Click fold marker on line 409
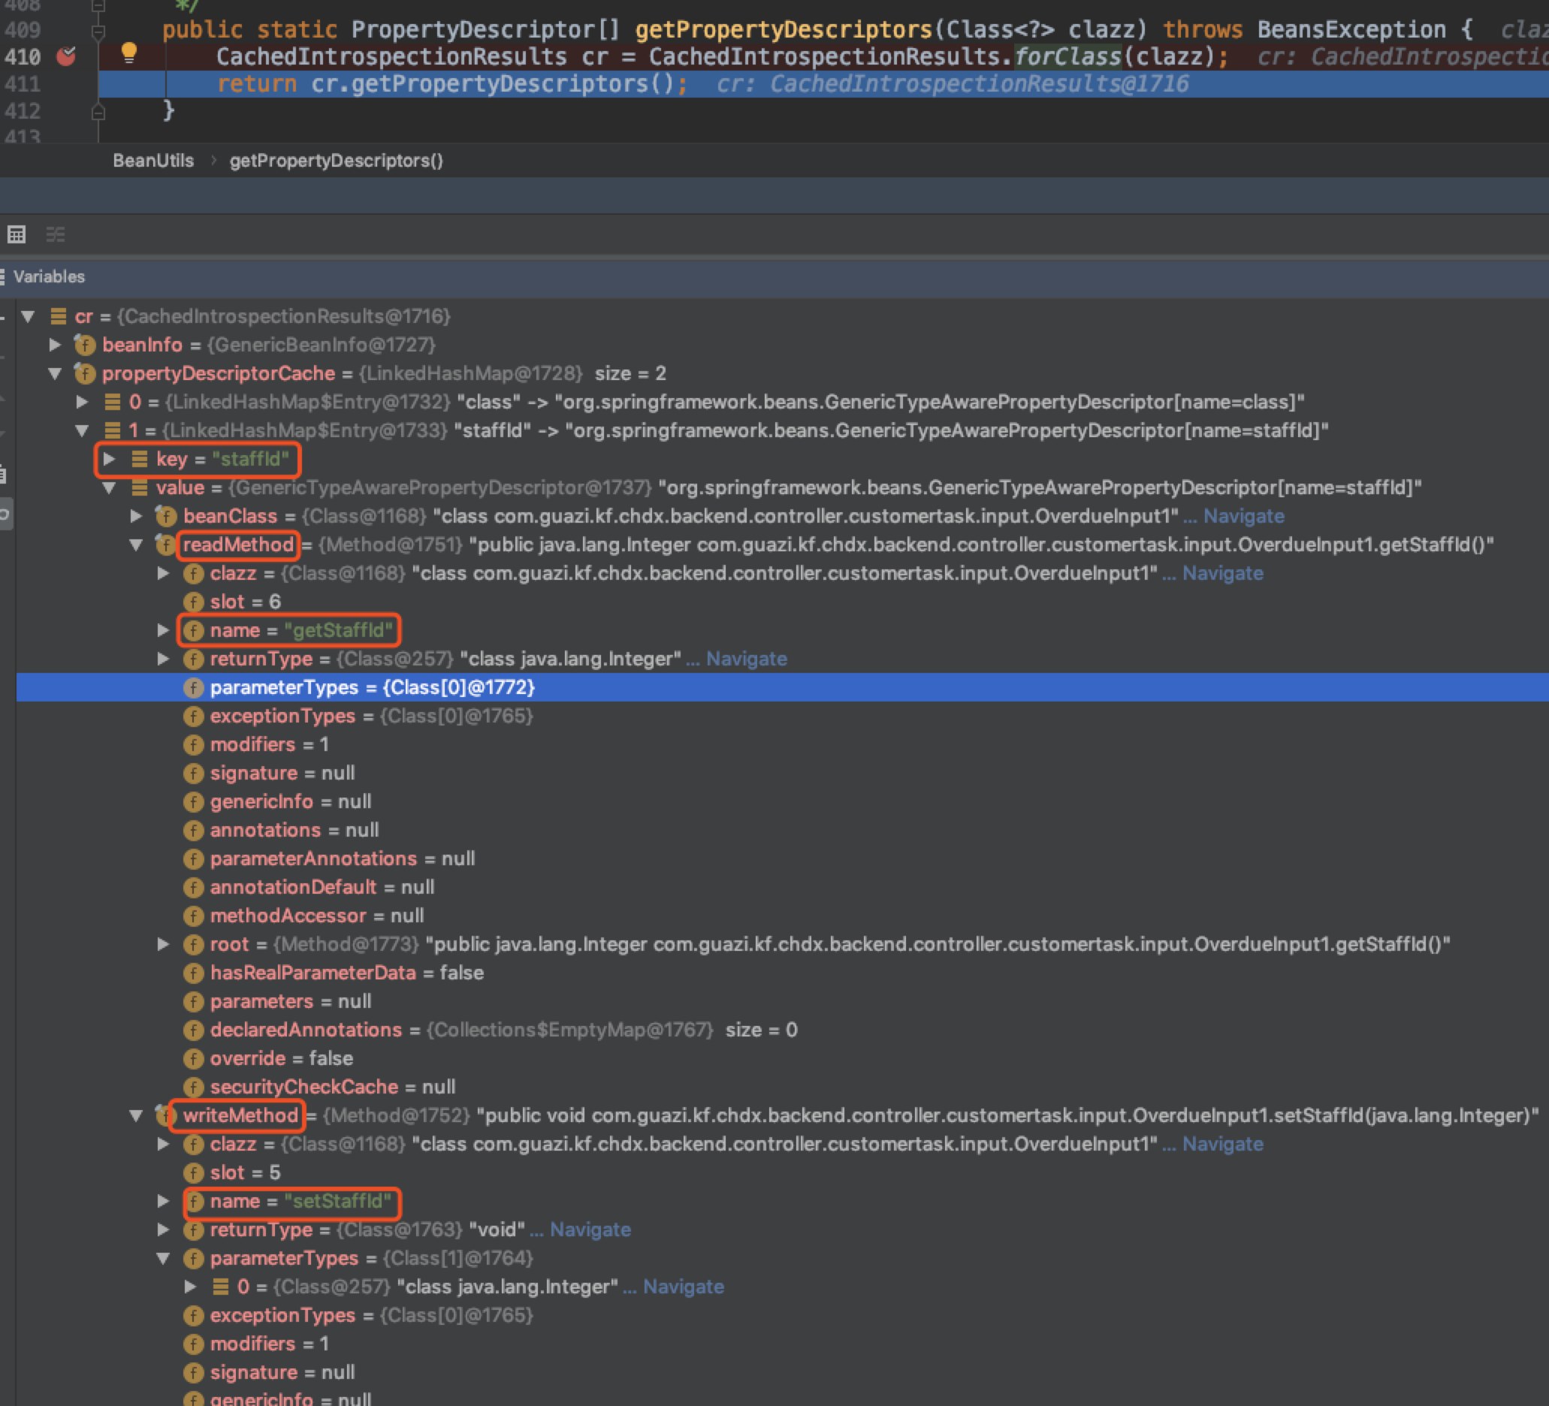 click(98, 32)
